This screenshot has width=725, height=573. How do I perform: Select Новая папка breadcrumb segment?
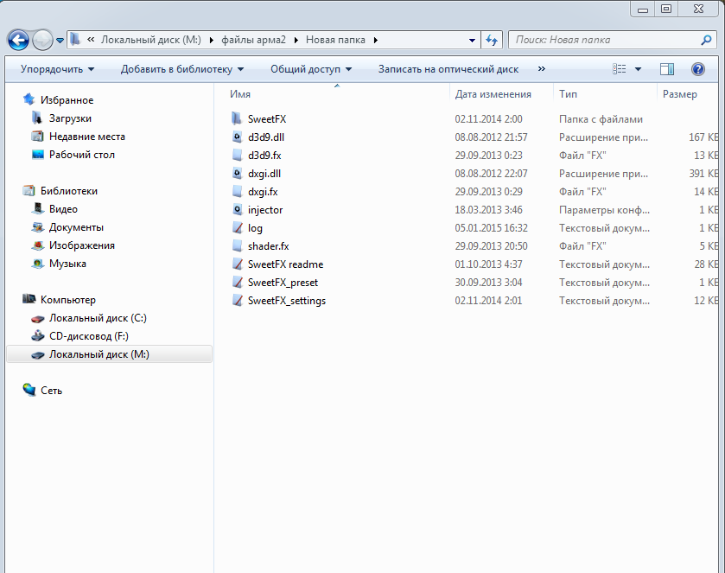coord(335,40)
